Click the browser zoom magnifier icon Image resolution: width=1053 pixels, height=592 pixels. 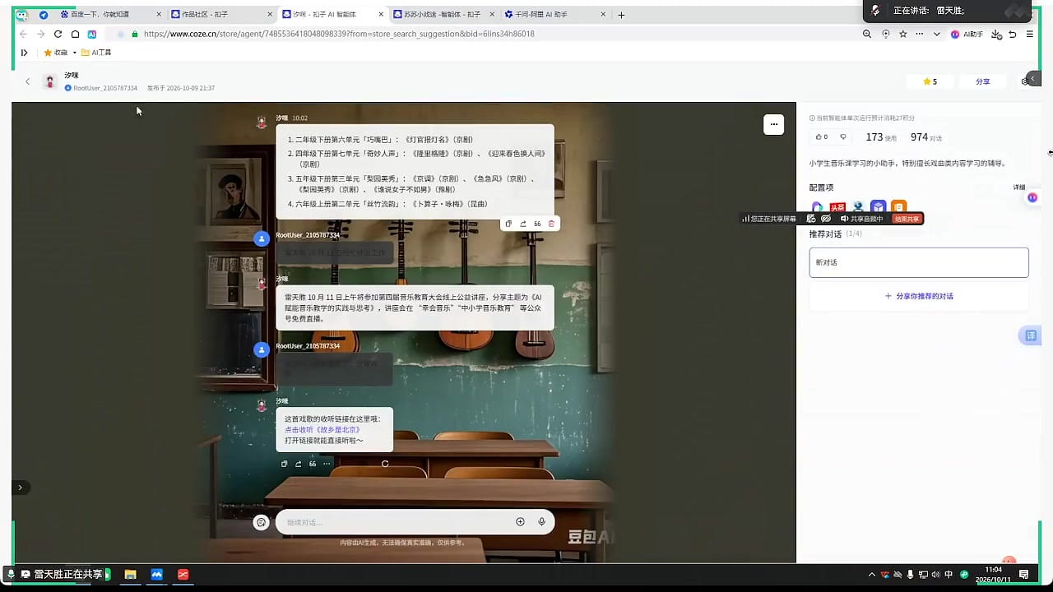[867, 34]
